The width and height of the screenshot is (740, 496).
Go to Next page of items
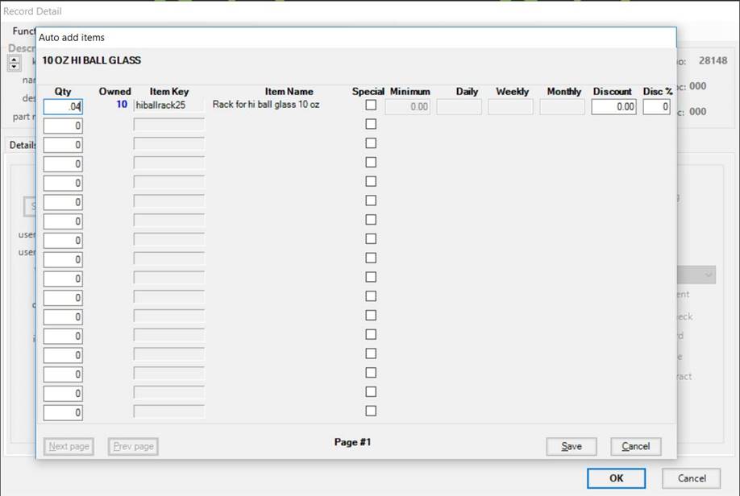click(x=69, y=446)
